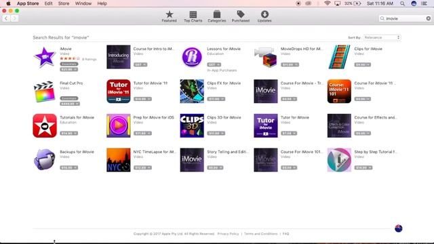
Task: Go back with the left arrow button
Action: click(6, 18)
